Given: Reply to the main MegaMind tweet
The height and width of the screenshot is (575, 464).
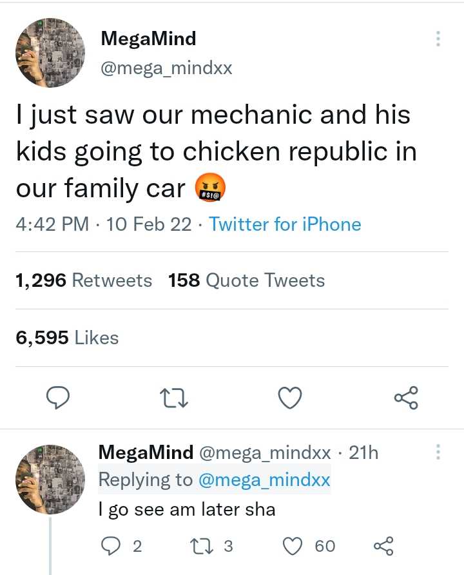Looking at the screenshot, I should coord(58,399).
